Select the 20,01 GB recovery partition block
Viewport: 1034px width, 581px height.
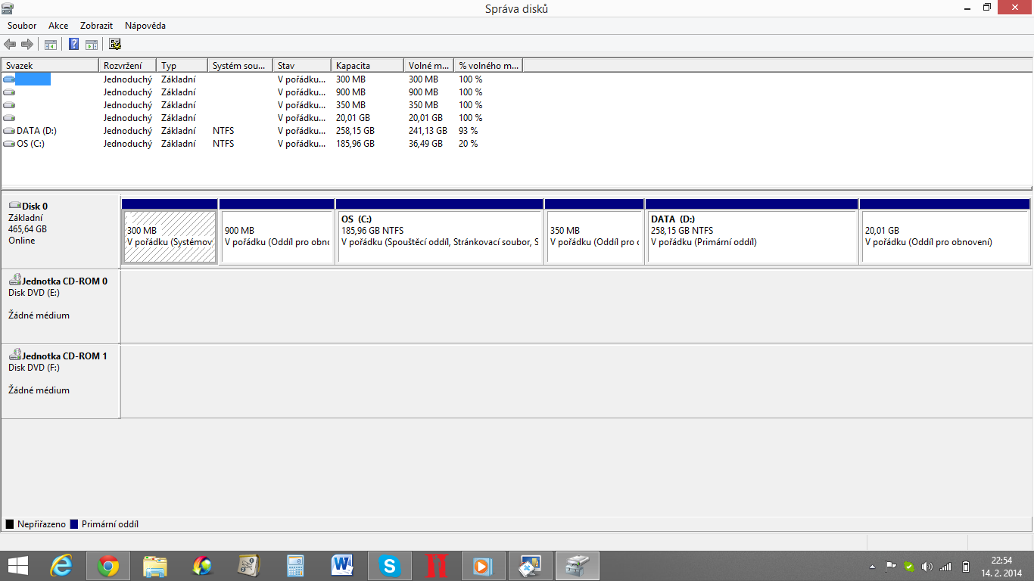coord(945,231)
